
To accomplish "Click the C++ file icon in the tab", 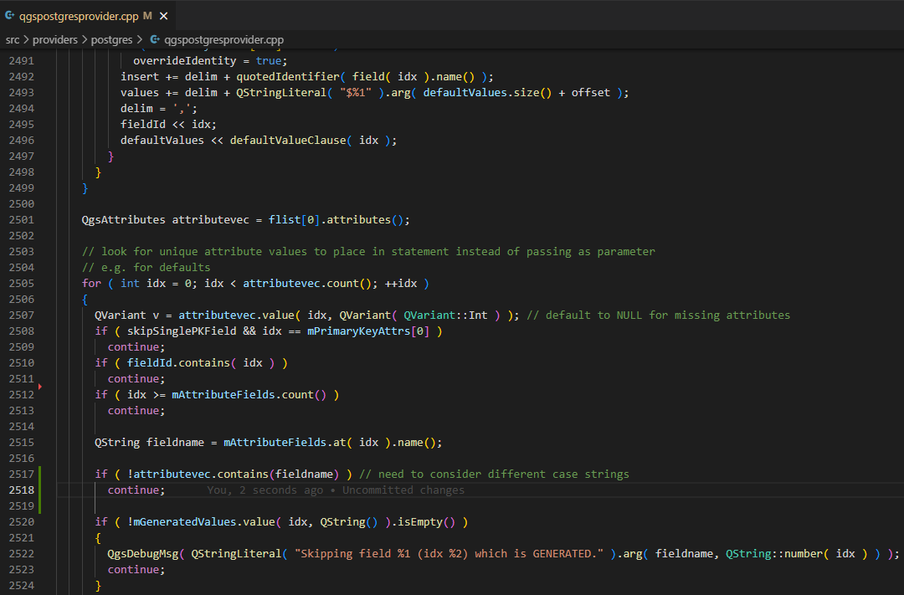I will click(10, 16).
